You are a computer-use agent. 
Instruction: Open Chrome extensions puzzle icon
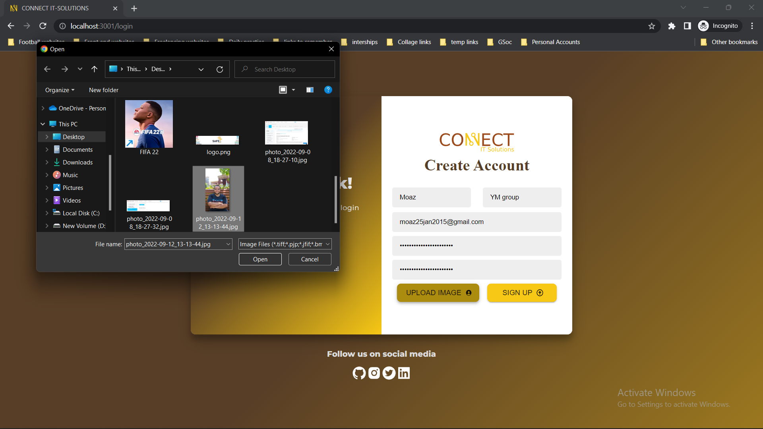tap(672, 26)
